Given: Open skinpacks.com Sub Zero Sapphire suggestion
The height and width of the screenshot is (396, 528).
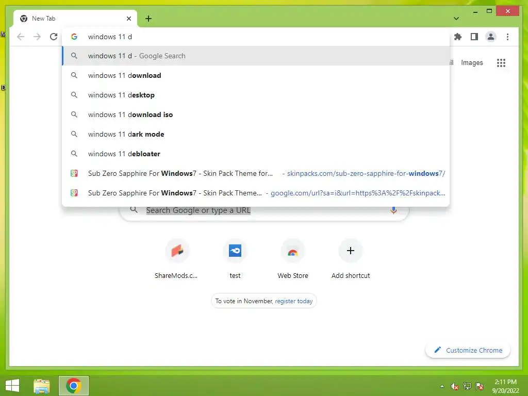Looking at the screenshot, I should point(256,173).
